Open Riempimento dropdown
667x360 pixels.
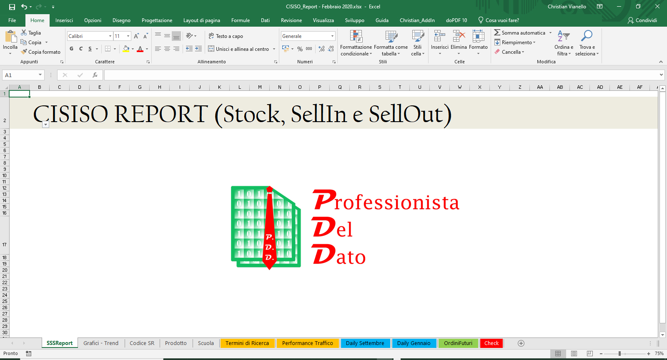coord(515,42)
